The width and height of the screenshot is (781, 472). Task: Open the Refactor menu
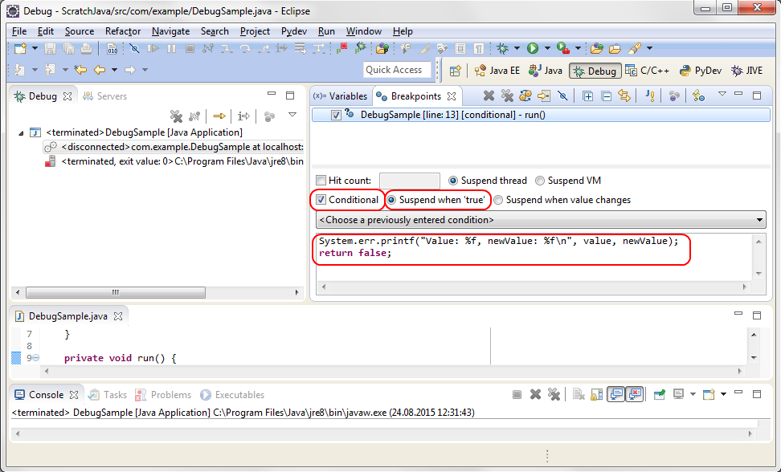(123, 31)
